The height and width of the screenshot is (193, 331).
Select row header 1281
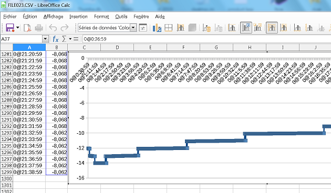point(6,54)
